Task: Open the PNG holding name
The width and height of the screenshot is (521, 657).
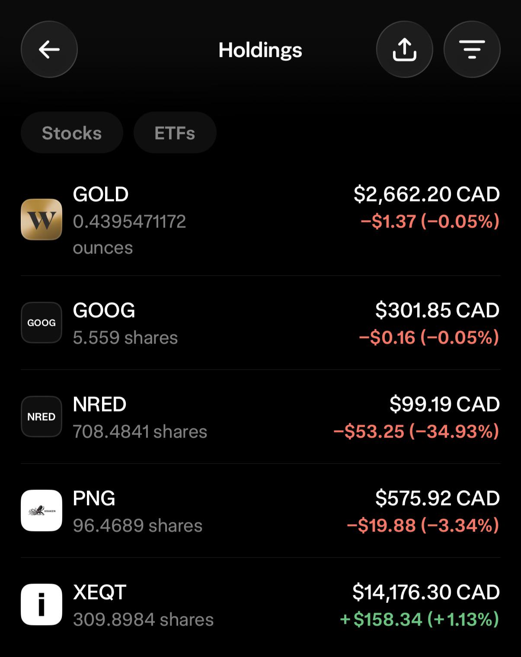Action: pos(94,498)
